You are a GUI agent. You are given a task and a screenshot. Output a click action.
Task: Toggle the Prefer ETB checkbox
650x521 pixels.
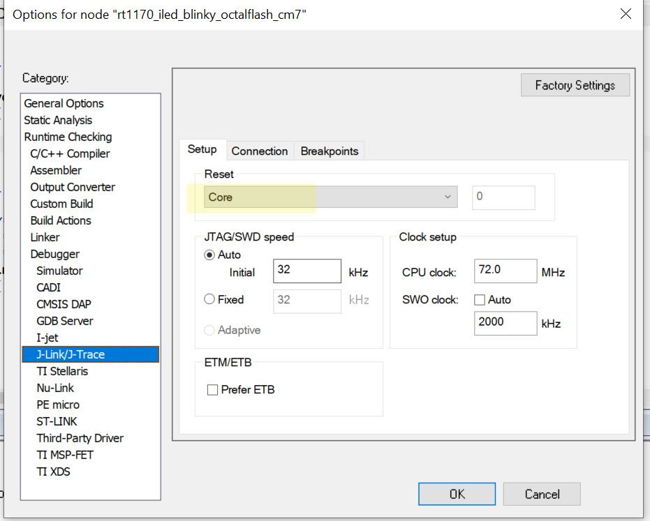pyautogui.click(x=212, y=390)
